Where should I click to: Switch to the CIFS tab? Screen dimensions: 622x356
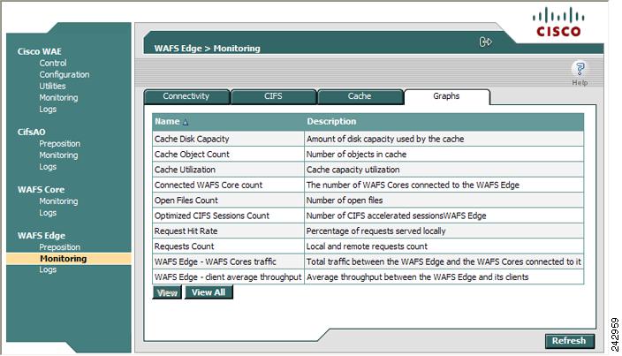pos(273,97)
